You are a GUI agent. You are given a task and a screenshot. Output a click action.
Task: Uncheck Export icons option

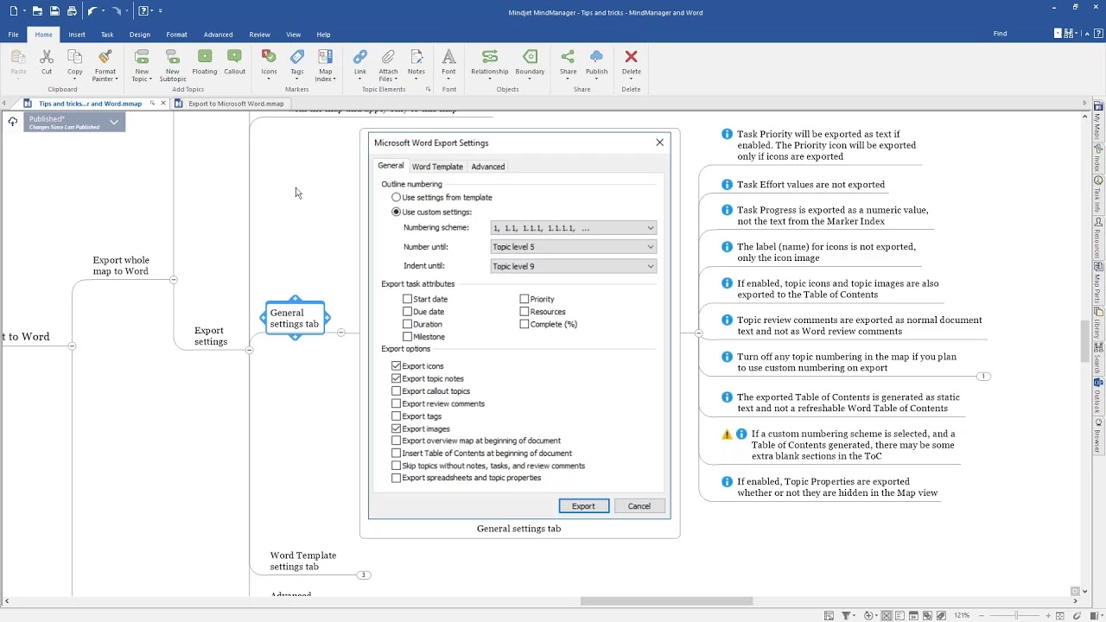(397, 366)
